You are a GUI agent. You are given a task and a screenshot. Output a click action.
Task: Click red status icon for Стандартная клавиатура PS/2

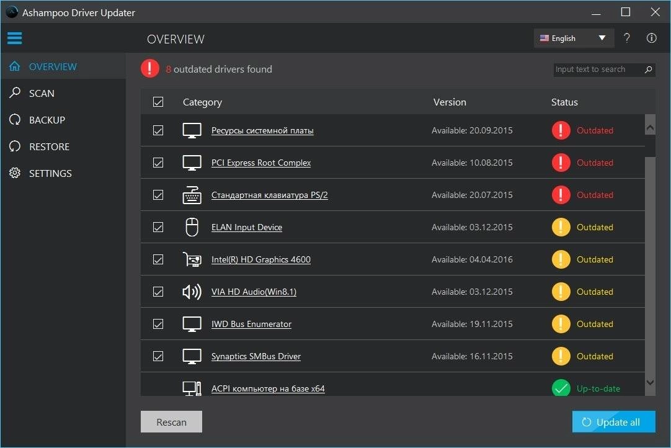561,195
